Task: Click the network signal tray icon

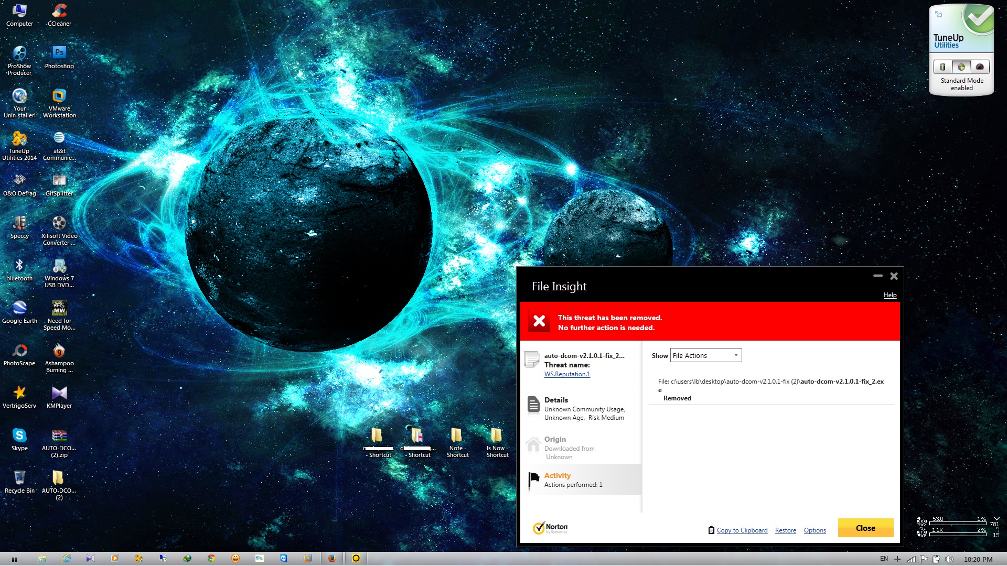Action: (x=912, y=559)
